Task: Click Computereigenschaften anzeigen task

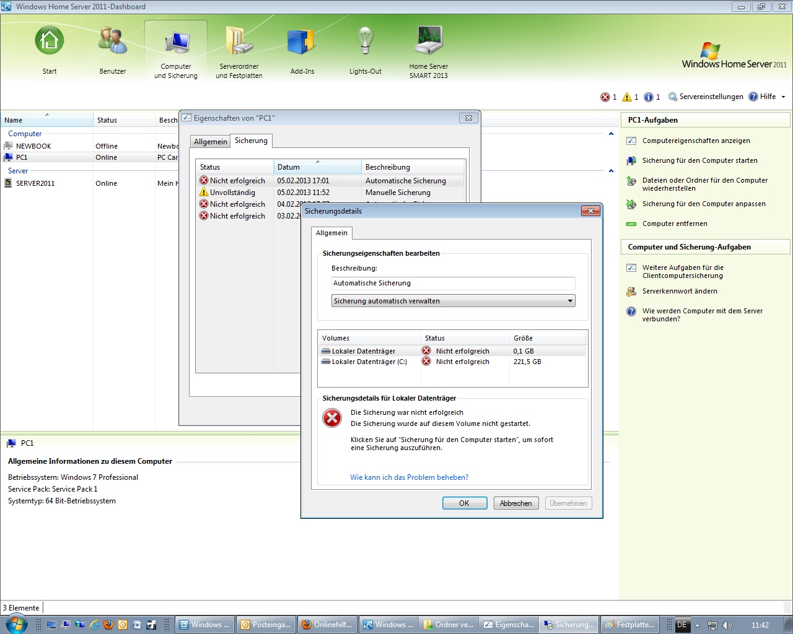Action: (x=696, y=141)
